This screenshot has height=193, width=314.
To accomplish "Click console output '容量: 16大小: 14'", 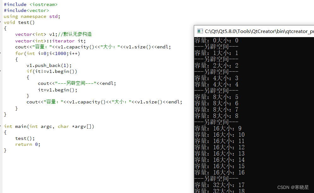I will (x=220, y=160).
